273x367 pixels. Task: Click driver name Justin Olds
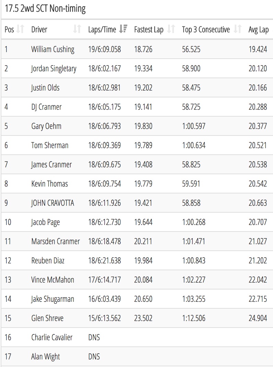(x=45, y=88)
